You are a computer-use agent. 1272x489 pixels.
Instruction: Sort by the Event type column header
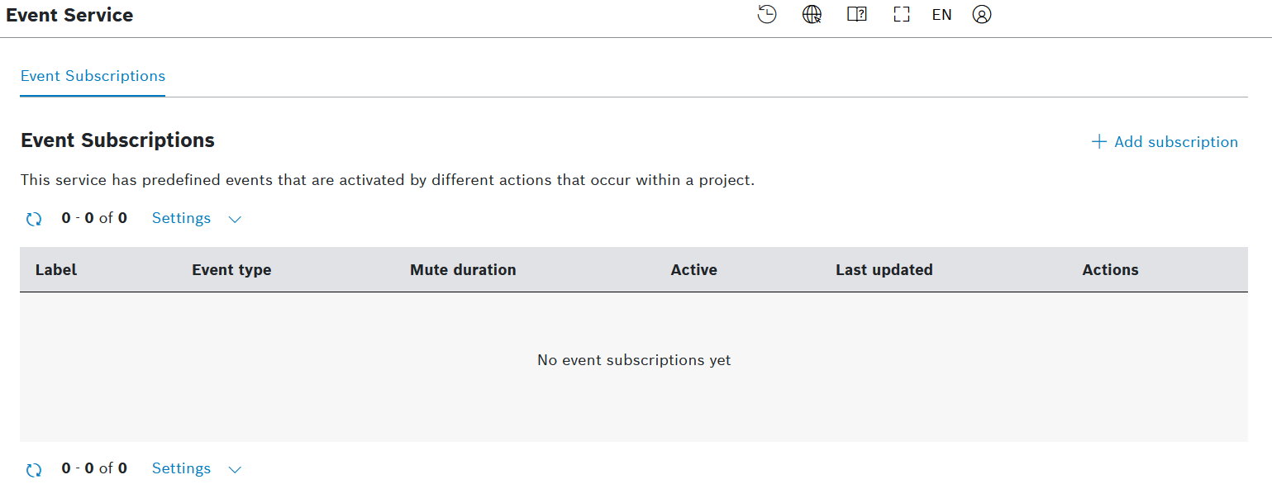[231, 270]
